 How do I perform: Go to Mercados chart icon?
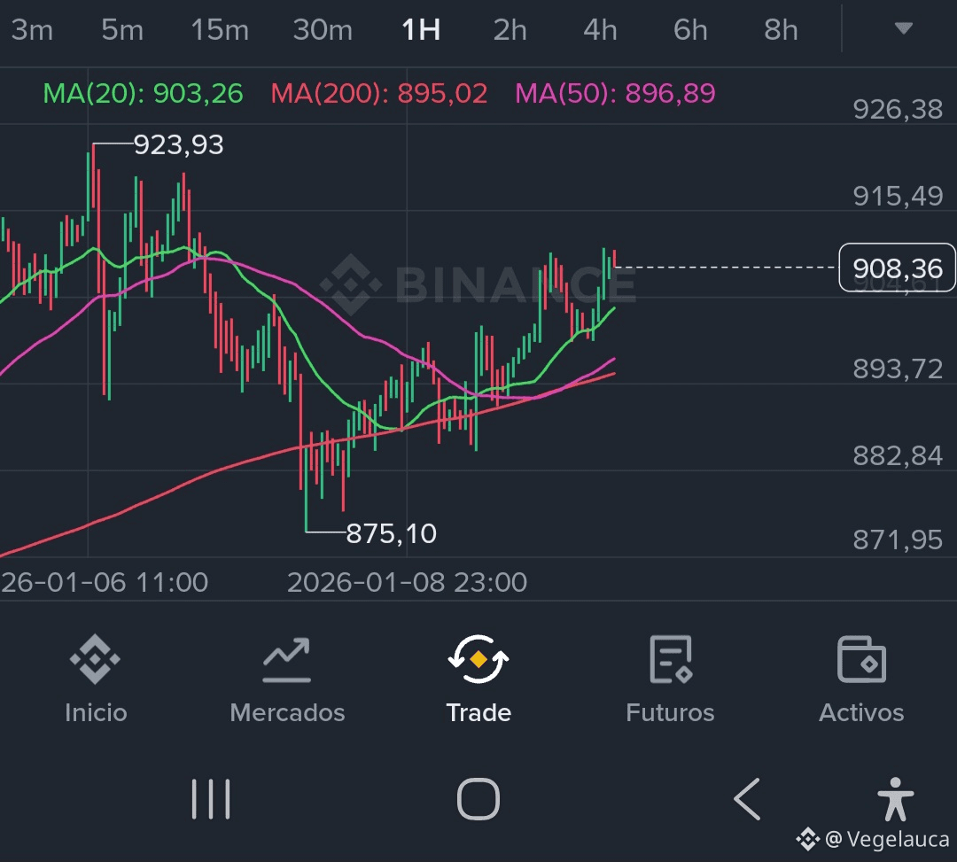point(286,660)
